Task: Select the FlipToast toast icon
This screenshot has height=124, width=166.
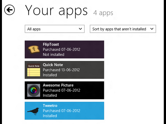Action: tap(34, 49)
